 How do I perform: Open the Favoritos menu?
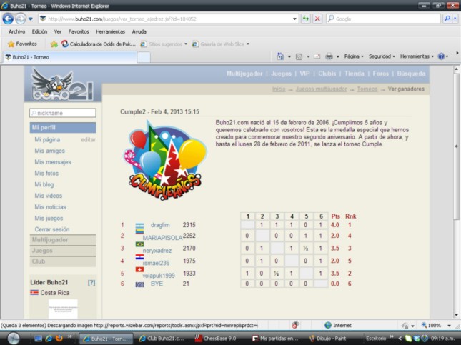pos(79,31)
